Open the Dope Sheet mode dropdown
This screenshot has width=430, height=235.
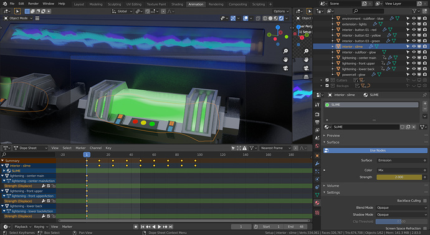(30, 148)
